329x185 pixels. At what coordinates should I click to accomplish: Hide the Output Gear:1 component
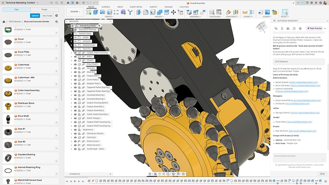[75, 76]
